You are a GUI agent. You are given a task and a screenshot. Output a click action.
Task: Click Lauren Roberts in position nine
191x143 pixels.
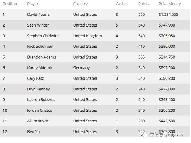point(41,99)
